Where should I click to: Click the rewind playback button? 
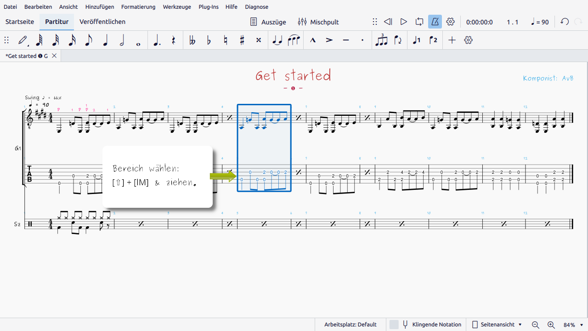(x=388, y=22)
